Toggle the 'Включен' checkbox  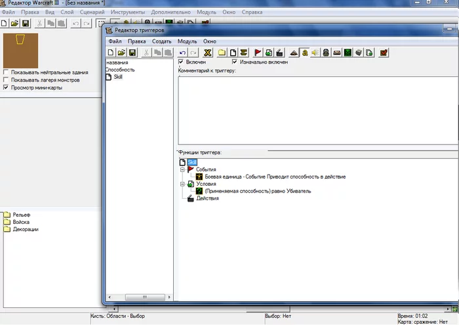coord(181,62)
